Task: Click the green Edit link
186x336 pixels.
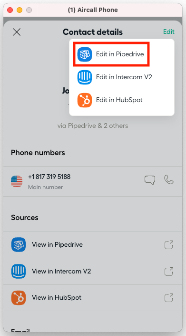Action: [x=169, y=31]
